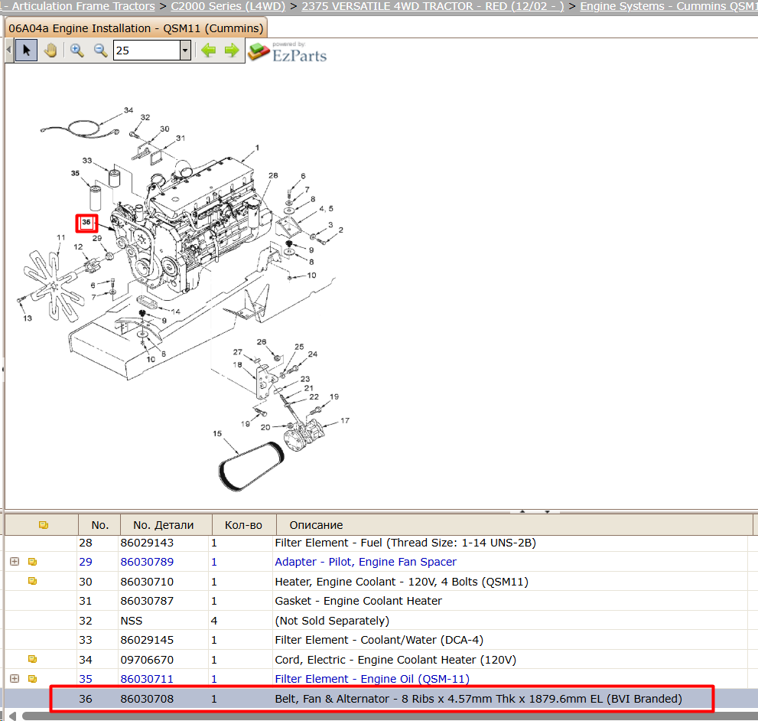The height and width of the screenshot is (721, 758).
Task: Sort by the No. column header
Action: pyautogui.click(x=99, y=525)
